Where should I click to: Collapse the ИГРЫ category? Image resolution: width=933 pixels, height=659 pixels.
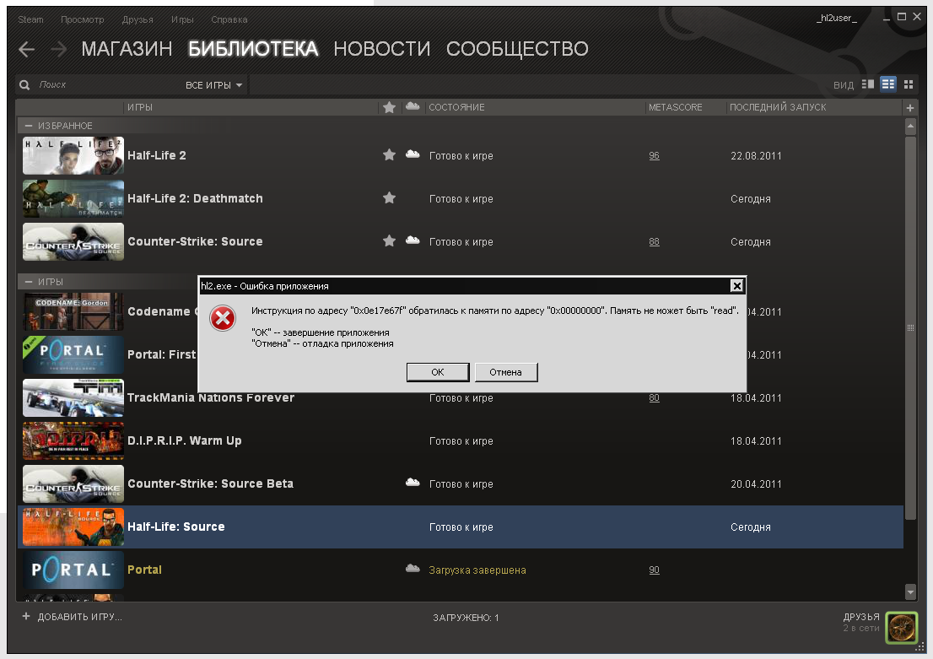point(28,282)
